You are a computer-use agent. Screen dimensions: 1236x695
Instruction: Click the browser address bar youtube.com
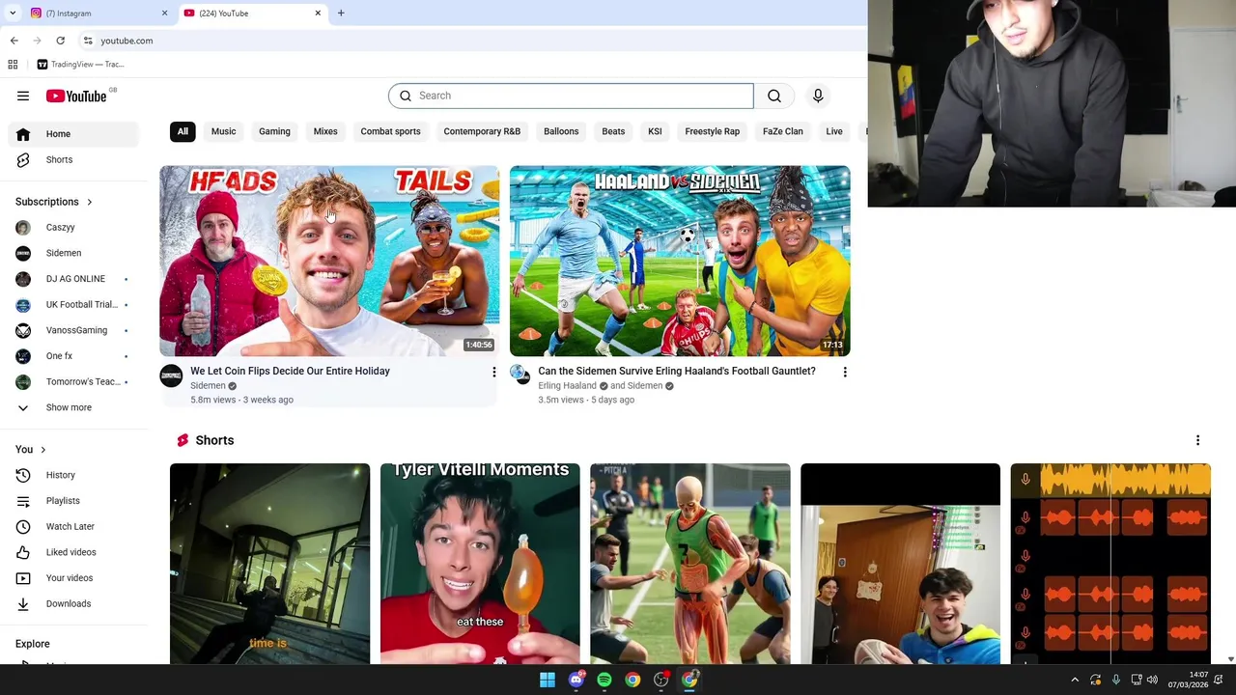[126, 41]
